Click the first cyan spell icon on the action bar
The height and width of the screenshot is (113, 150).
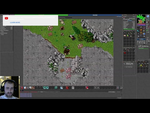[x=45, y=88]
